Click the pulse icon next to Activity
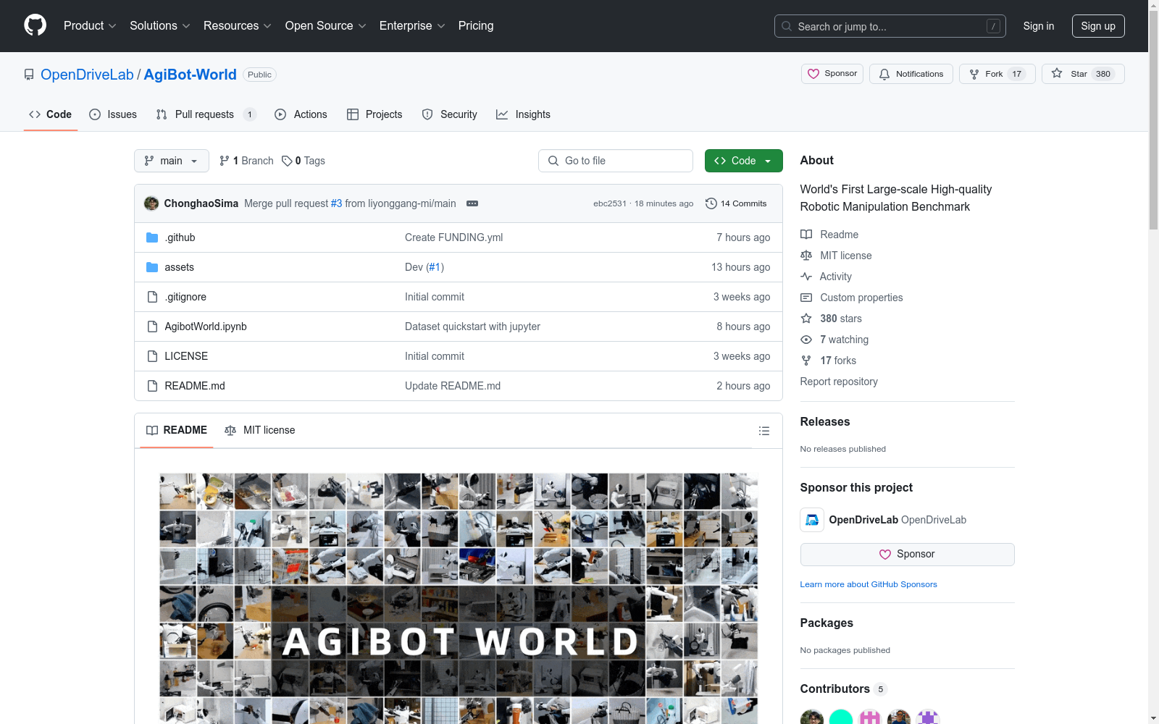This screenshot has height=724, width=1159. click(x=806, y=277)
